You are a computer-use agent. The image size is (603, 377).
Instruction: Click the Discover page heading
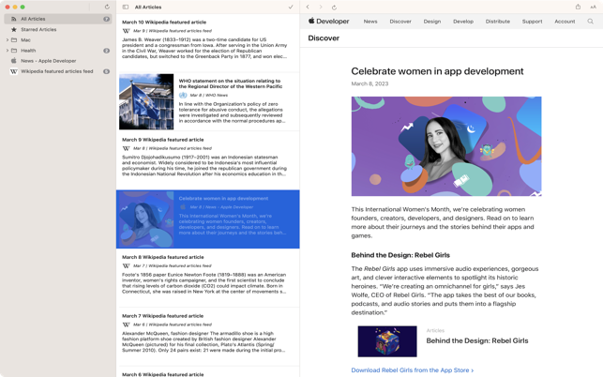pyautogui.click(x=324, y=38)
